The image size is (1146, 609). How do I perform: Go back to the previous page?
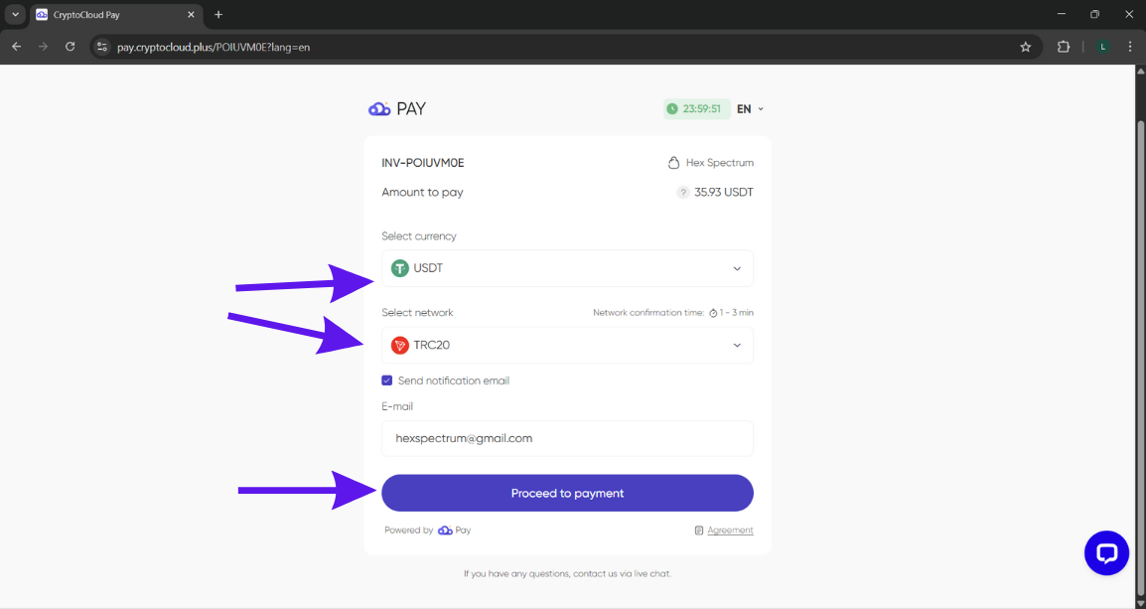[x=16, y=47]
